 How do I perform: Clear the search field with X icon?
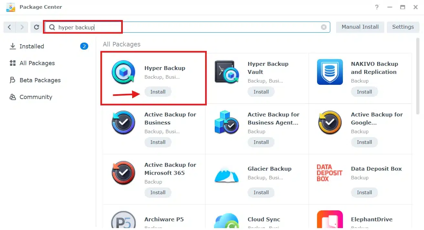323,27
